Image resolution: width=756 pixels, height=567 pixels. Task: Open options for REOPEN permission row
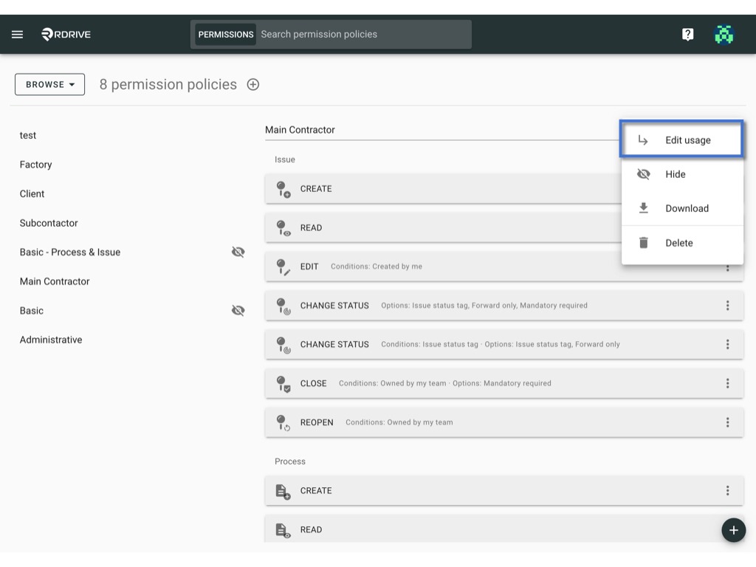point(727,422)
